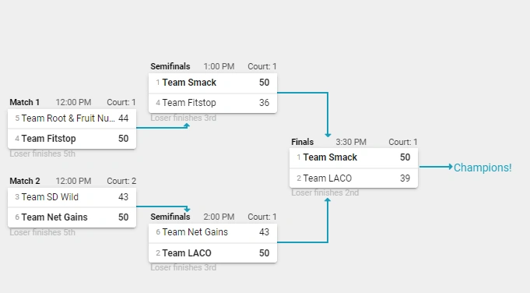Click the 3:30 PM Finals time label
Image resolution: width=530 pixels, height=293 pixels.
coord(351,142)
